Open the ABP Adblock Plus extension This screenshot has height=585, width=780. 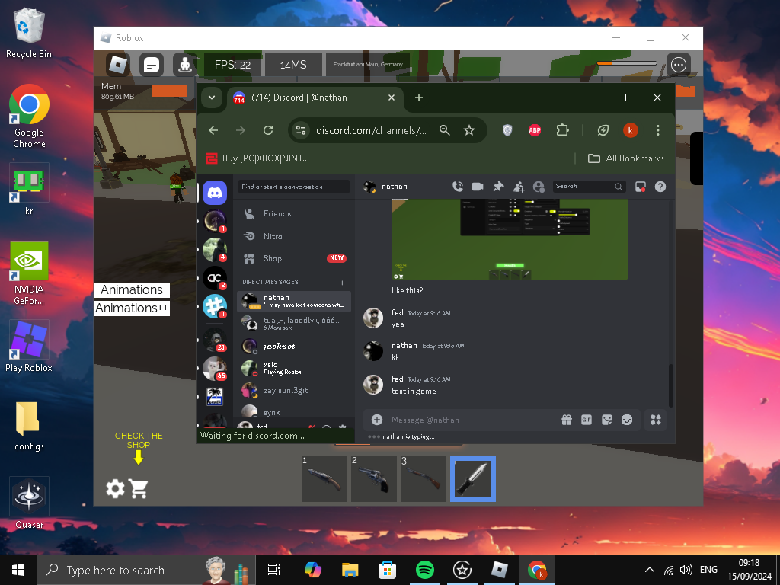point(535,130)
